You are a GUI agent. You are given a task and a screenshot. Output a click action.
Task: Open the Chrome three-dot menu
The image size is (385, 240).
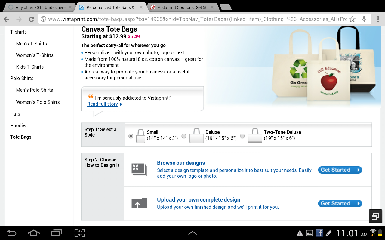pyautogui.click(x=378, y=19)
